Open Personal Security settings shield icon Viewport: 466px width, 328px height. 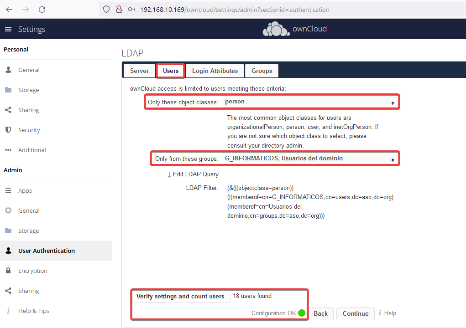tap(8, 130)
